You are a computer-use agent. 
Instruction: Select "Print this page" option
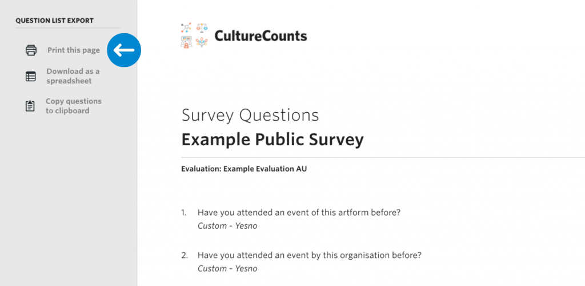pos(74,50)
